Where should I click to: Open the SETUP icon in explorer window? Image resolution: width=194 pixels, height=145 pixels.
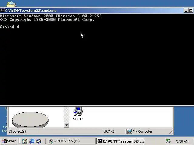tap(78, 114)
